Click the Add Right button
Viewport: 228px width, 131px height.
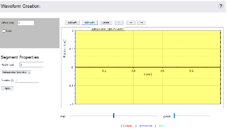(x=89, y=22)
